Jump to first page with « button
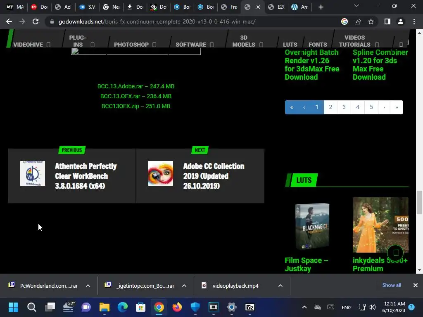The width and height of the screenshot is (423, 317). 291,107
